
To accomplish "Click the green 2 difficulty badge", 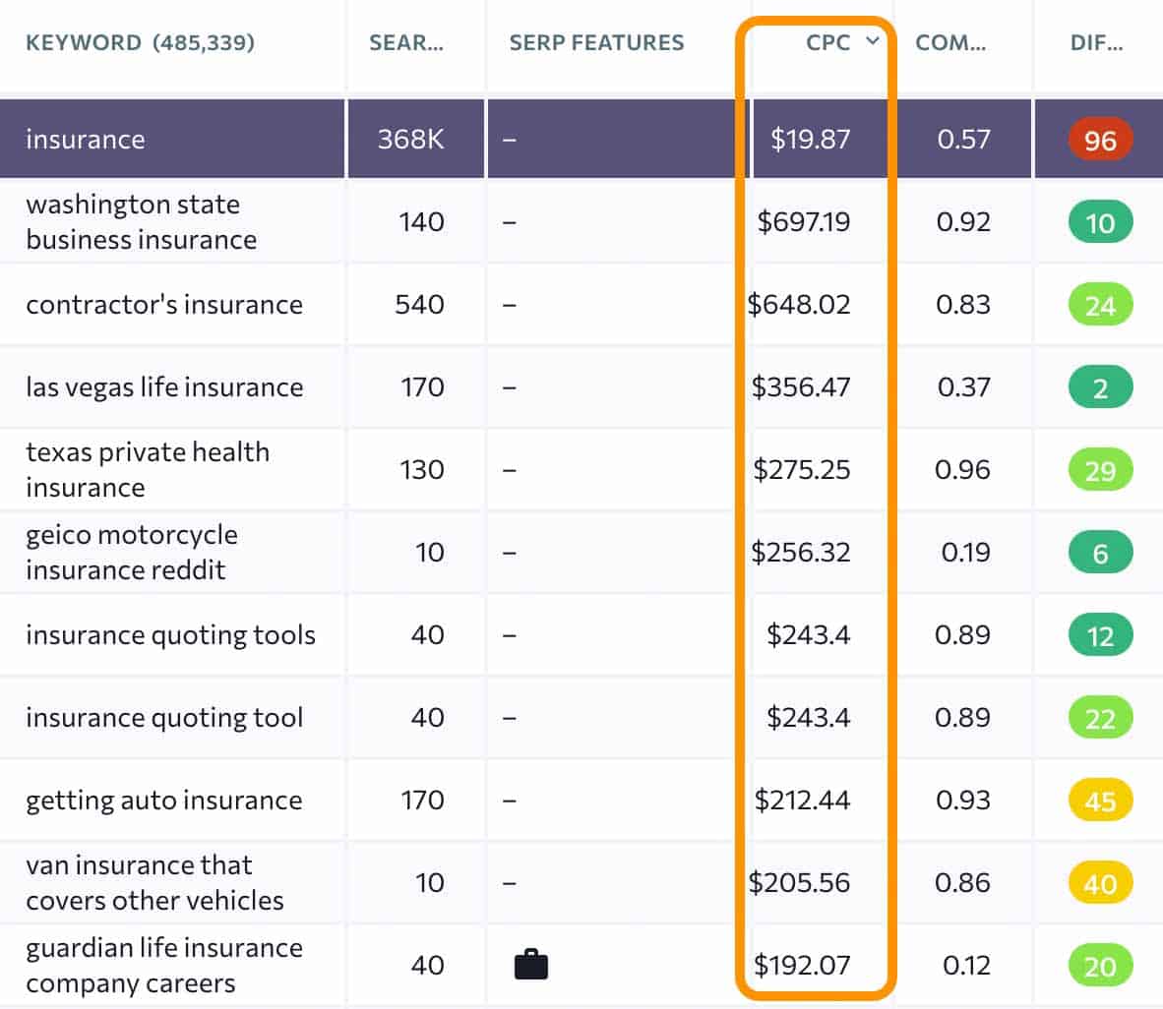I will click(x=1101, y=386).
